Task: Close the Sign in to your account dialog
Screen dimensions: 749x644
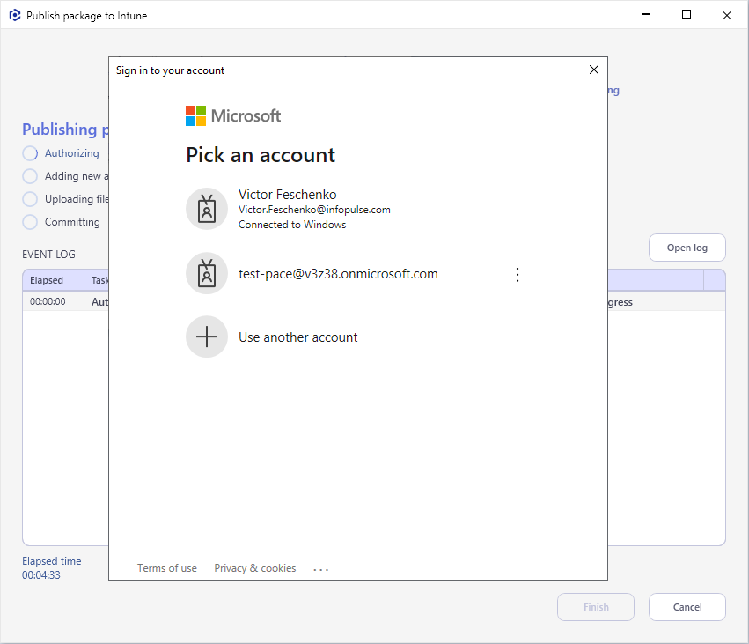Action: [594, 70]
